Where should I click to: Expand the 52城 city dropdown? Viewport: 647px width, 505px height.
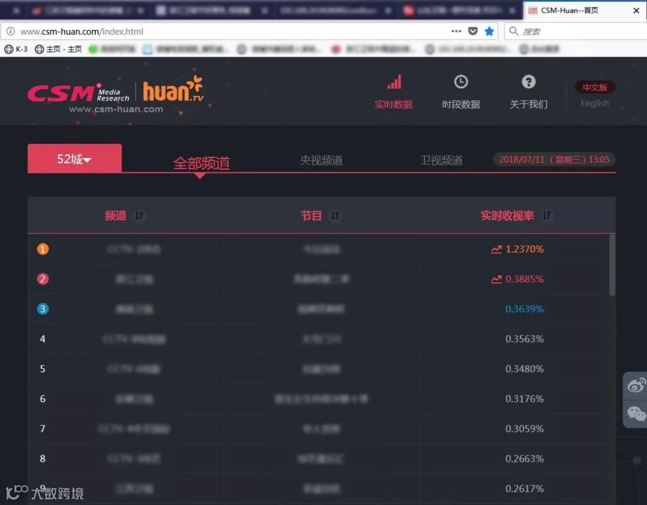tap(74, 159)
